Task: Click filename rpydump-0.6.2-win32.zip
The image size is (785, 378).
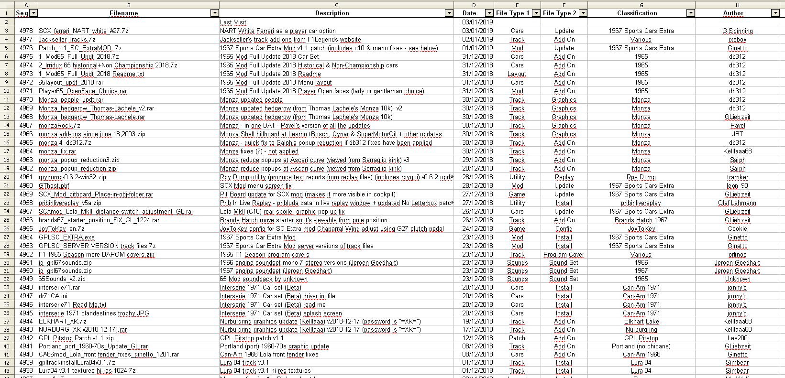Action: click(72, 177)
